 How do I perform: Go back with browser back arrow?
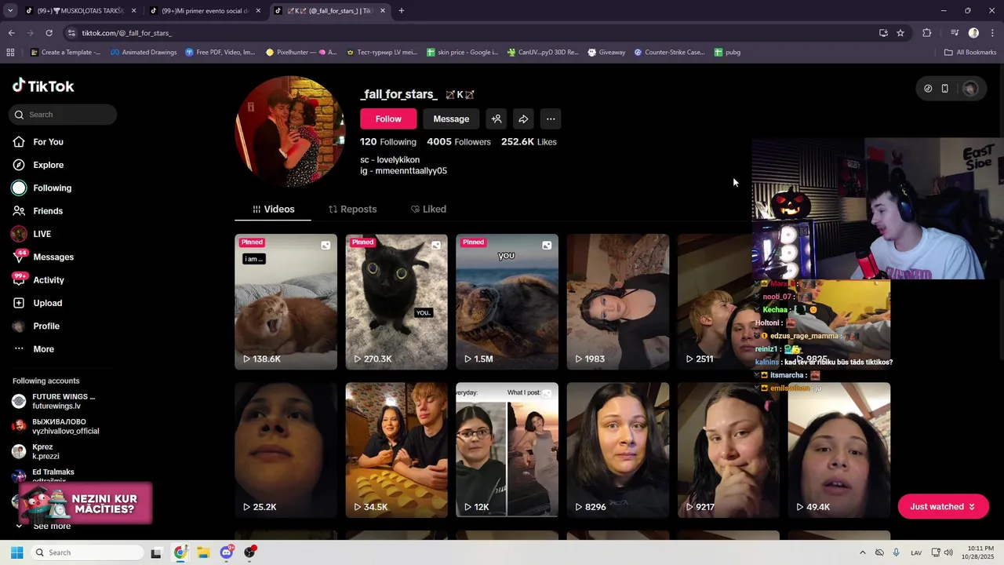[x=11, y=33]
